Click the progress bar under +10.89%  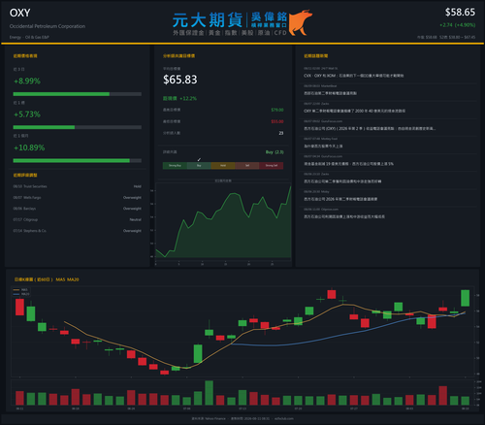coord(78,161)
